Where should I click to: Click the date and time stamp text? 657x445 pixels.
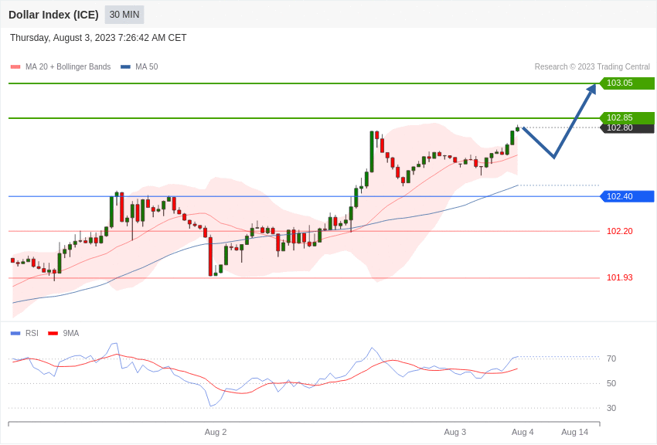tap(98, 38)
